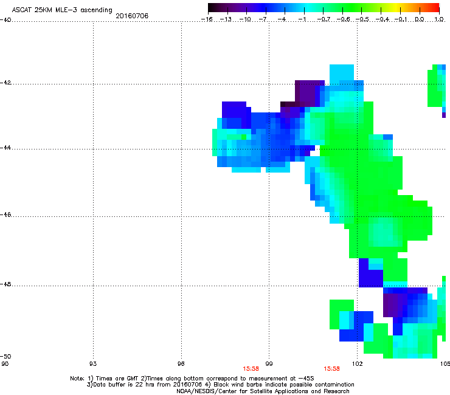Image resolution: width=450 pixels, height=395 pixels.
Task: Pick the red end of the color bar
Action: point(435,8)
